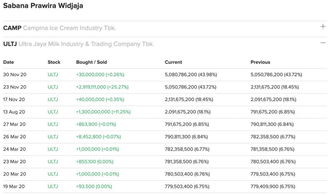Open ULTJ stock link for 23 Mar 20
Screen dimensions: 330x195
coord(53,162)
